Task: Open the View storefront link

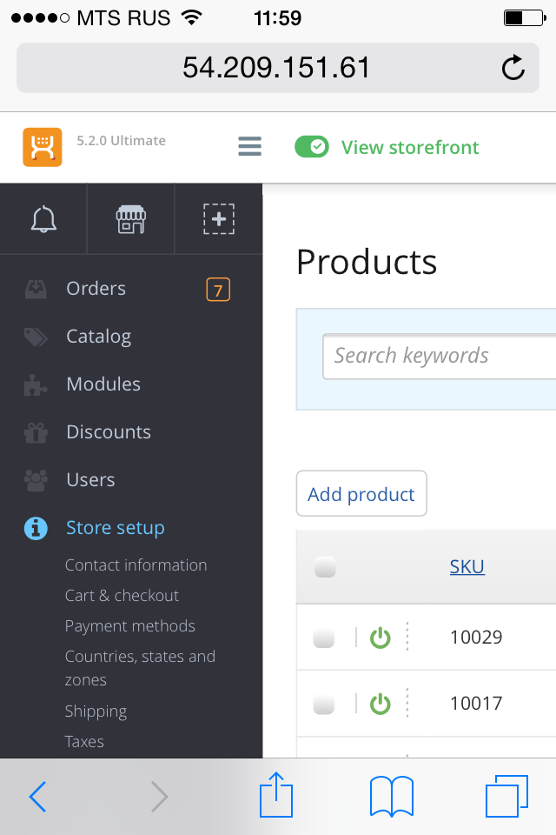Action: click(410, 148)
